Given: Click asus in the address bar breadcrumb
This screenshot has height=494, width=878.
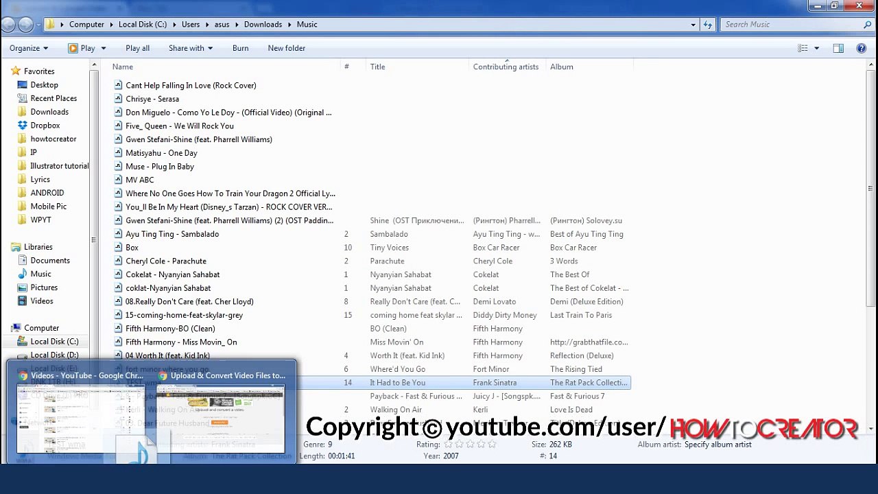Looking at the screenshot, I should (222, 25).
